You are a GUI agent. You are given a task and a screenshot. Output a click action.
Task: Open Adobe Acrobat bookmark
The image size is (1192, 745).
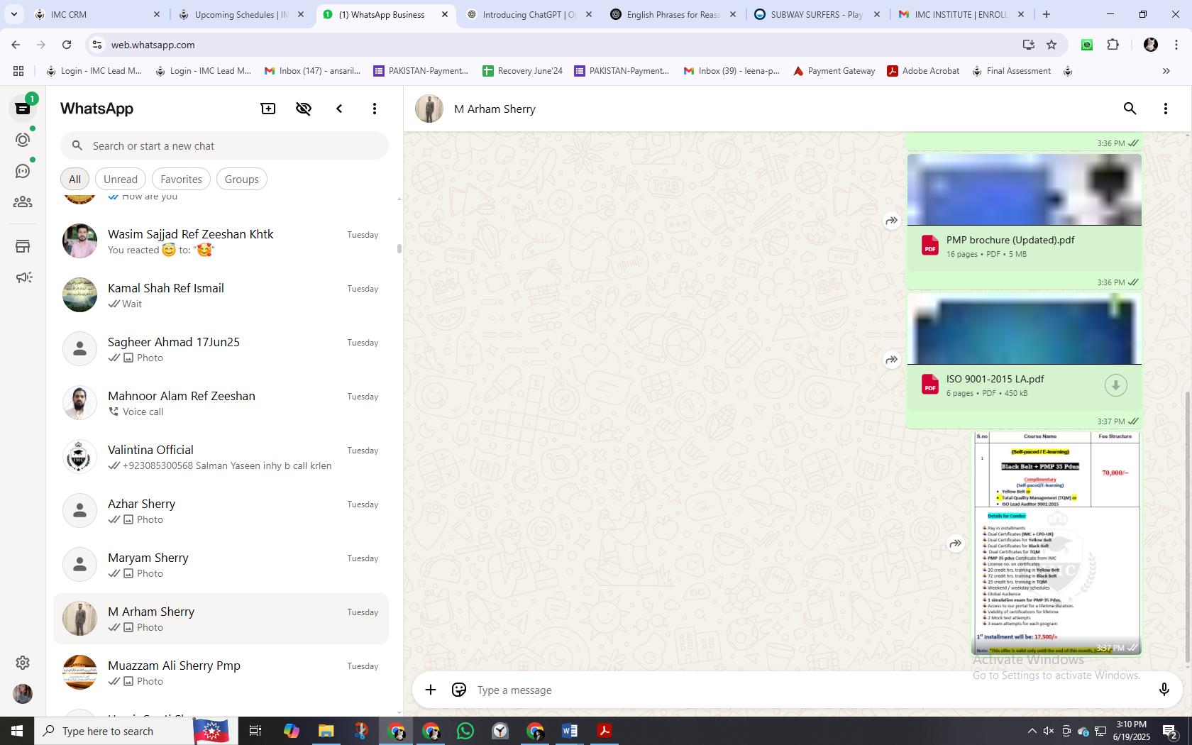point(923,71)
